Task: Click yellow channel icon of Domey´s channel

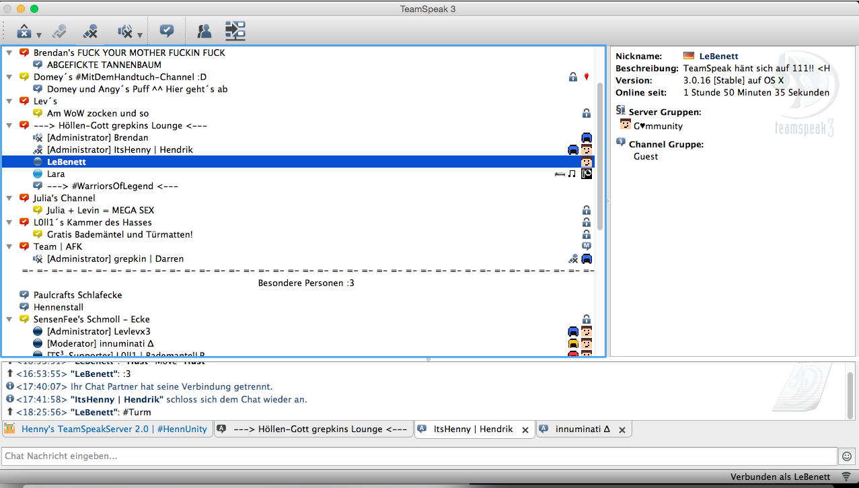Action: [x=24, y=77]
